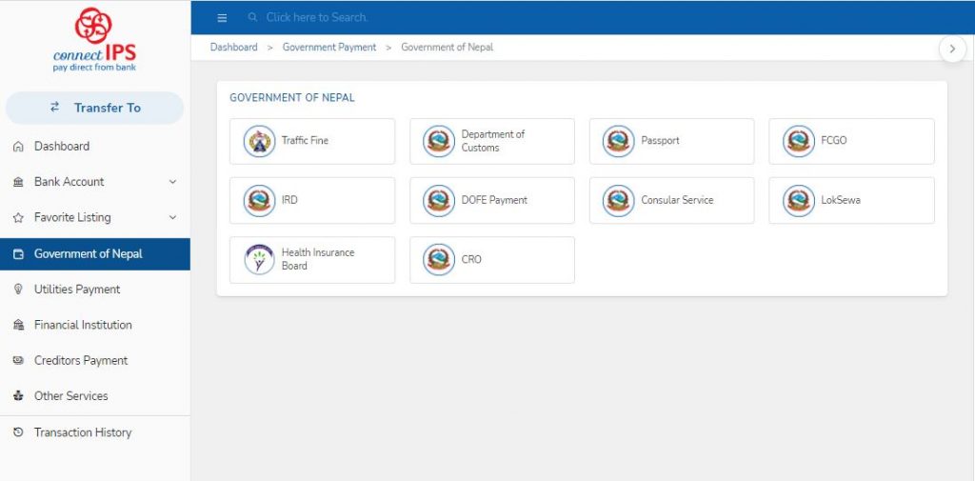Click Government of Nepal breadcrumb

click(448, 48)
